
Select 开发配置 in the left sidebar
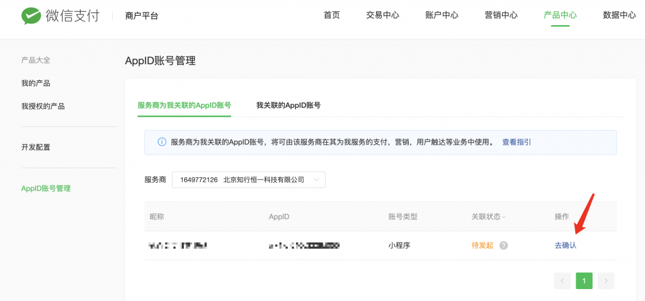[36, 148]
